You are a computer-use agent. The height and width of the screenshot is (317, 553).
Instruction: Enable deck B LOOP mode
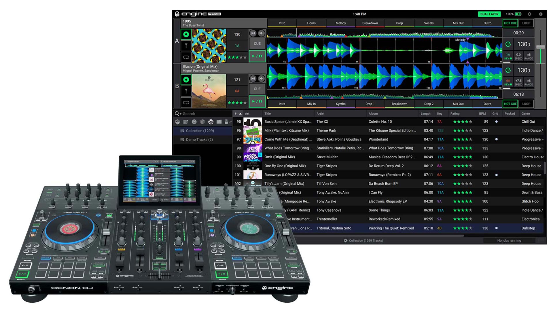coord(526,104)
